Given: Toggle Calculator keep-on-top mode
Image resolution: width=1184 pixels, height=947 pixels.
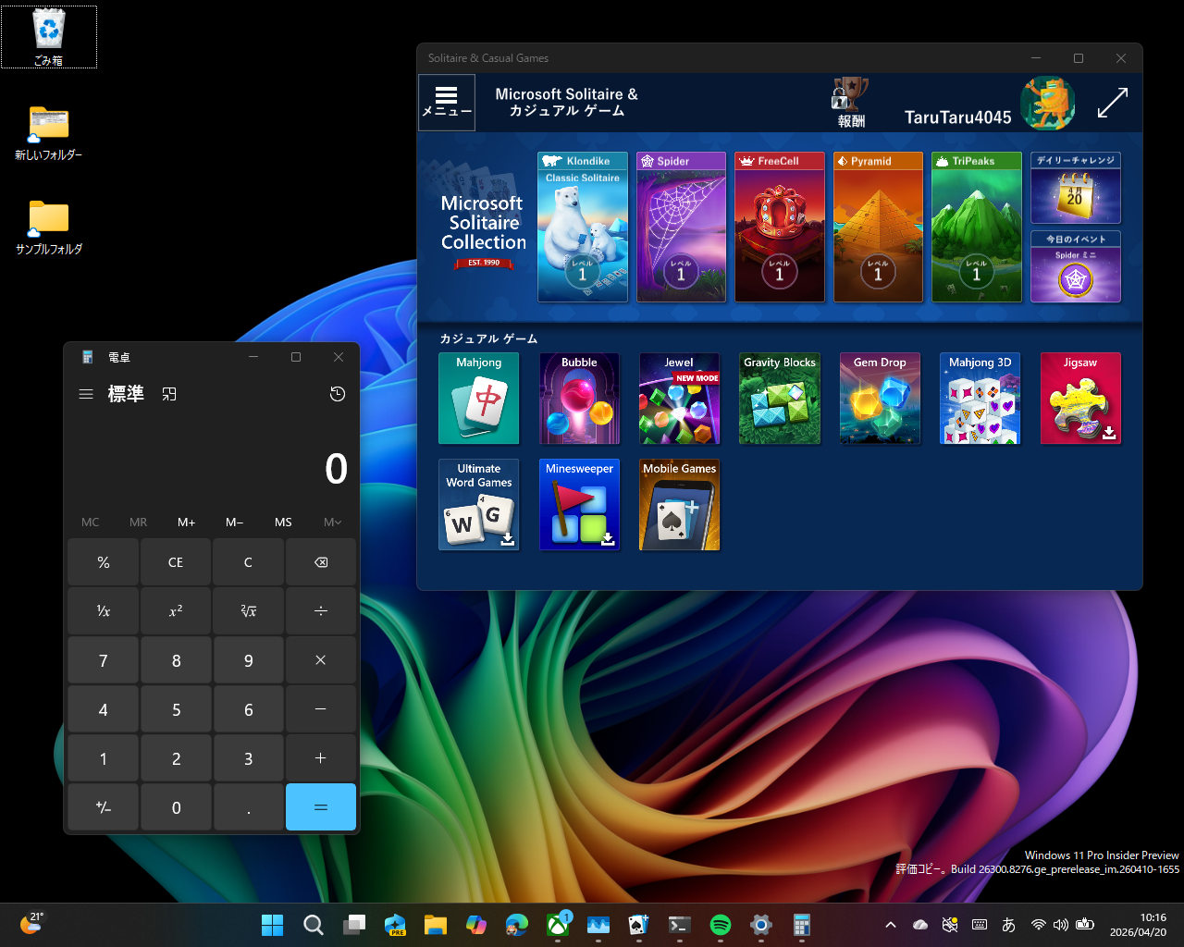Looking at the screenshot, I should point(168,393).
